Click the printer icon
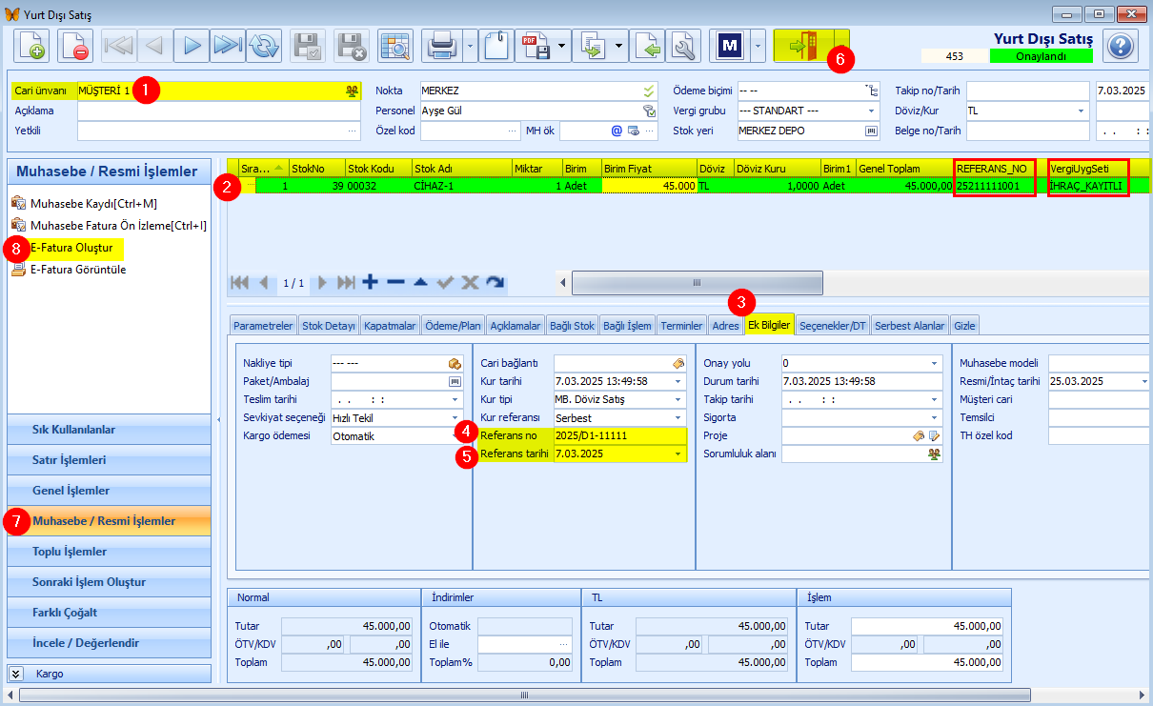This screenshot has width=1153, height=706. point(442,45)
